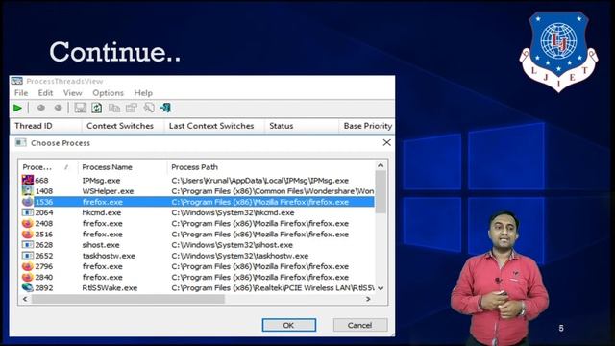Image resolution: width=615 pixels, height=346 pixels.
Task: Click the C:\Windows\System32\sihost.exe path
Action: tap(233, 245)
